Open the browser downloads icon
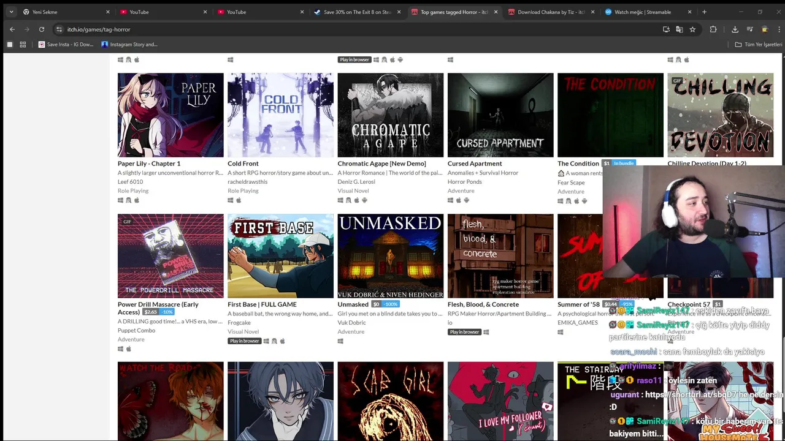785x441 pixels. click(735, 29)
